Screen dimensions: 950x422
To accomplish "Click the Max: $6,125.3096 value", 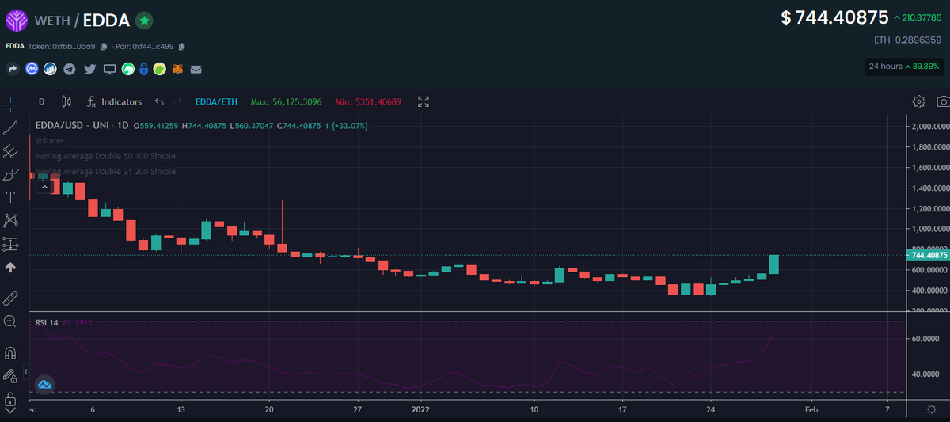I will (x=286, y=101).
